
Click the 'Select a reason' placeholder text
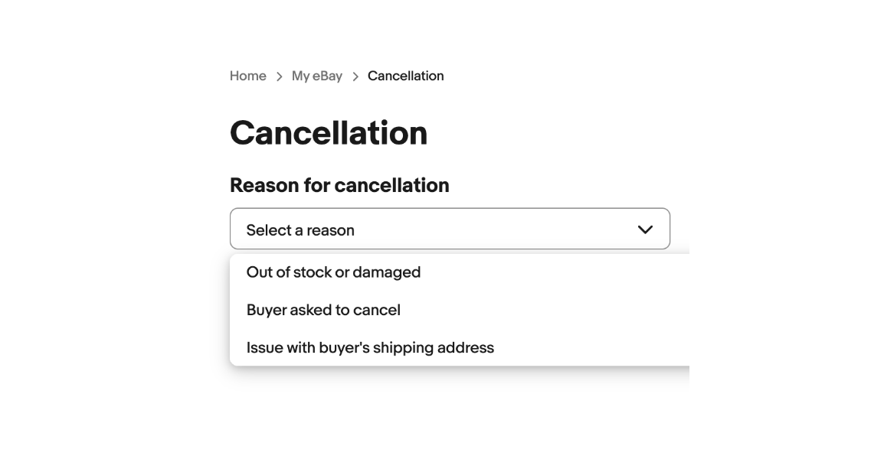(x=300, y=230)
